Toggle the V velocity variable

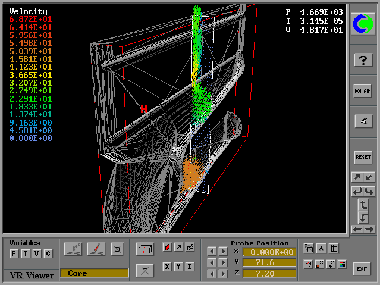coord(37,254)
